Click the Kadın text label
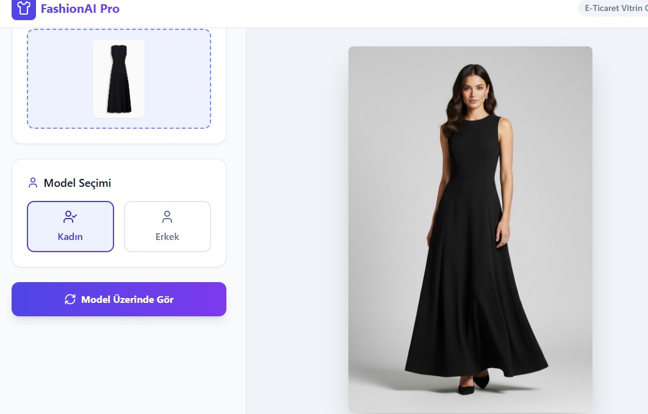648x414 pixels. pos(70,236)
